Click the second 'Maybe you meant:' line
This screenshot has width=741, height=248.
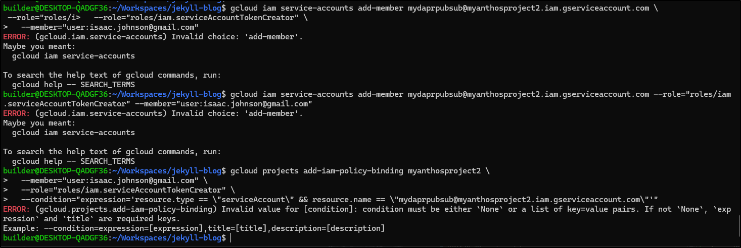(x=39, y=123)
